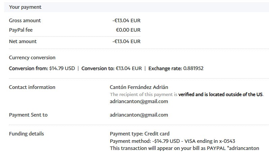Click the PayPal fee value €0.00 EUR
The height and width of the screenshot is (154, 269).
pyautogui.click(x=128, y=30)
